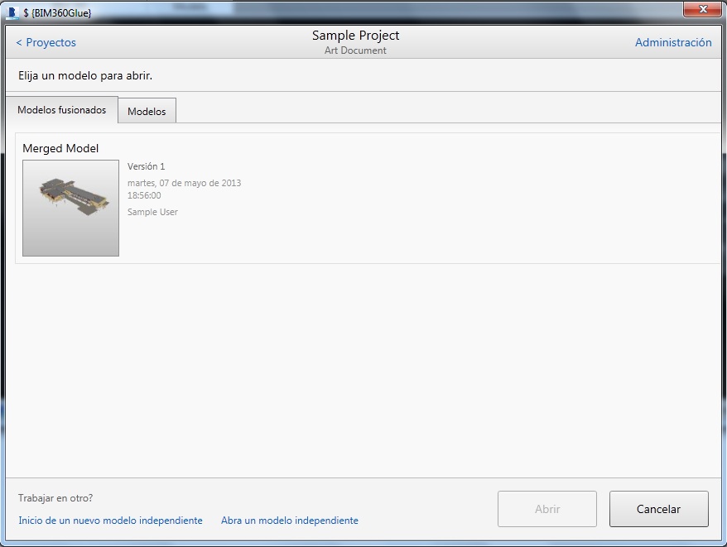Screen dimensions: 727x547
Task: Switch to the Modelos tab
Action: [147, 111]
